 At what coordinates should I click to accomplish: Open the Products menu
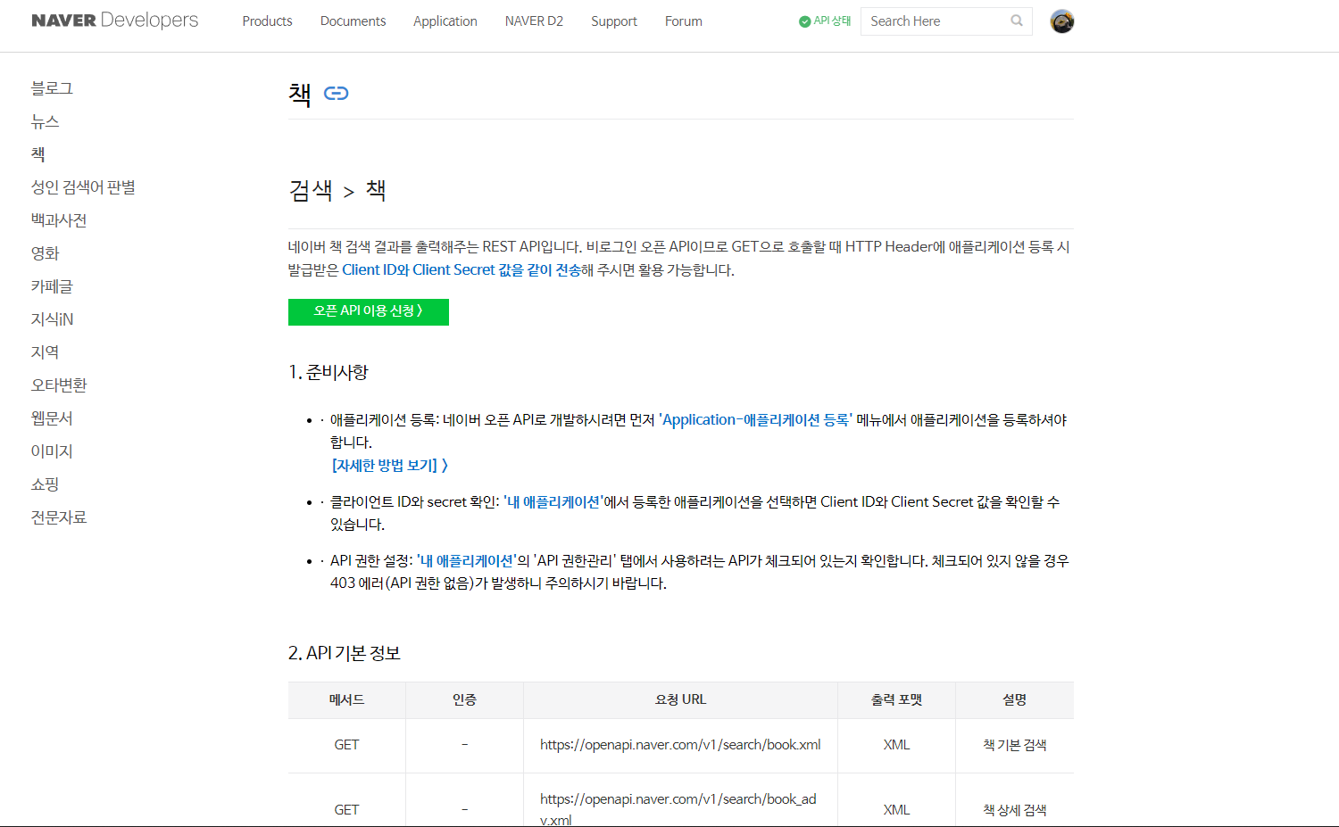pos(267,21)
